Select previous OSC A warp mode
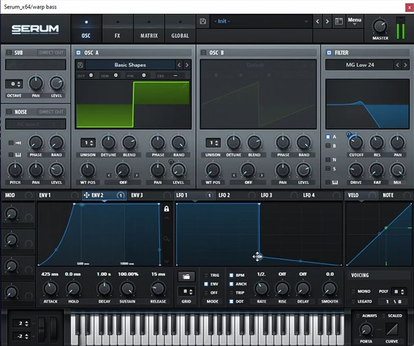Viewport: 414px width, 346px height. point(109,175)
